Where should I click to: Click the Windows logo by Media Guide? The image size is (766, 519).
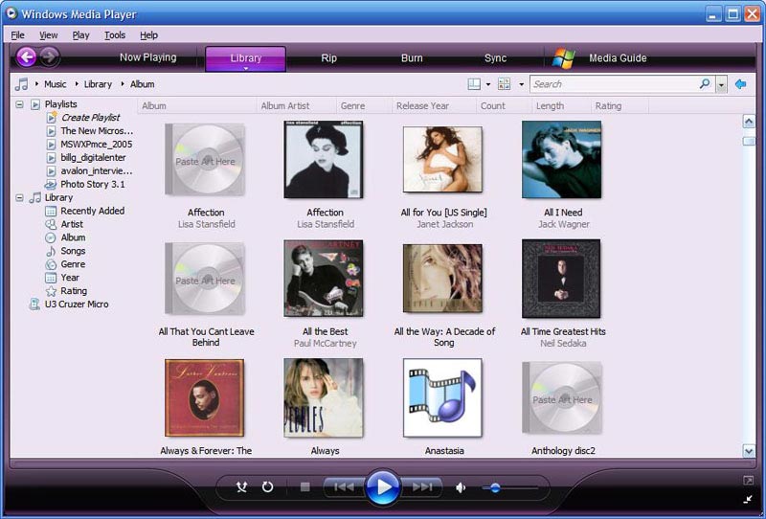click(x=563, y=58)
